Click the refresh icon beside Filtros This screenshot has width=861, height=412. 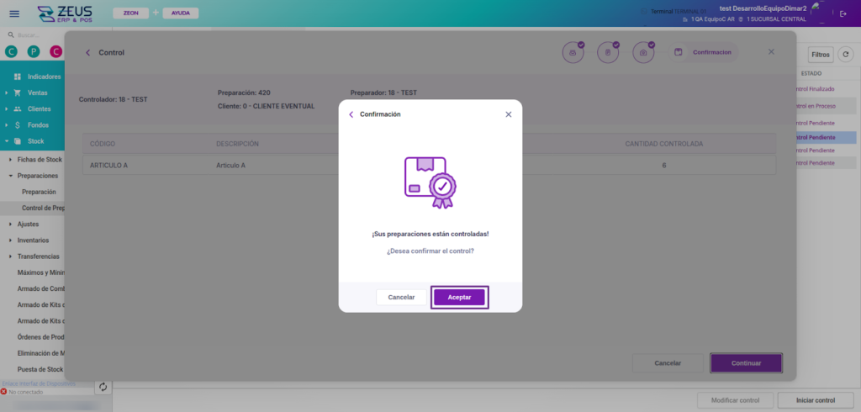point(847,55)
